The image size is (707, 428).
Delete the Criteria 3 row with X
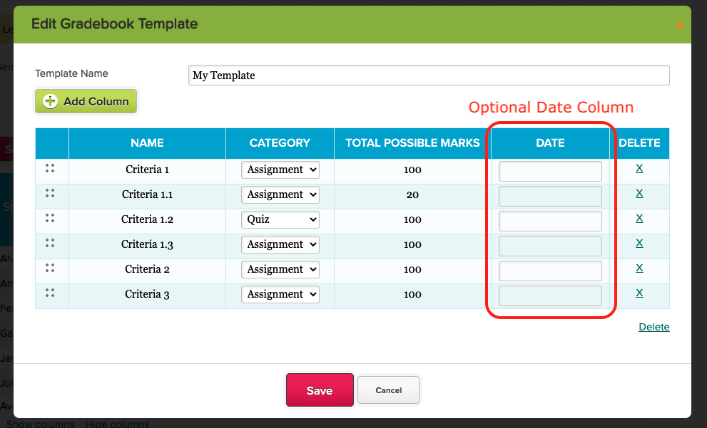tap(639, 293)
